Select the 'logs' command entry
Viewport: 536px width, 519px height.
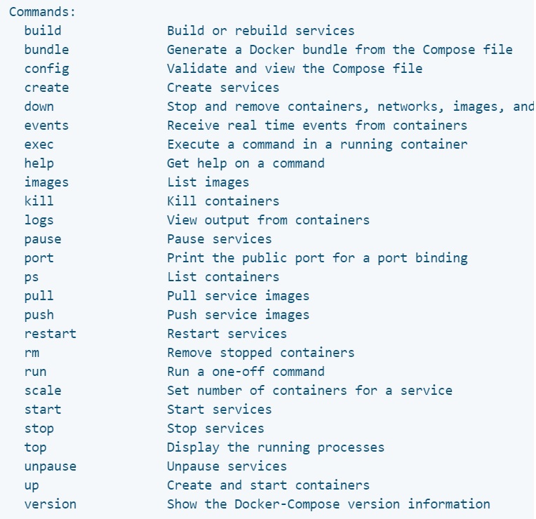[x=39, y=220]
